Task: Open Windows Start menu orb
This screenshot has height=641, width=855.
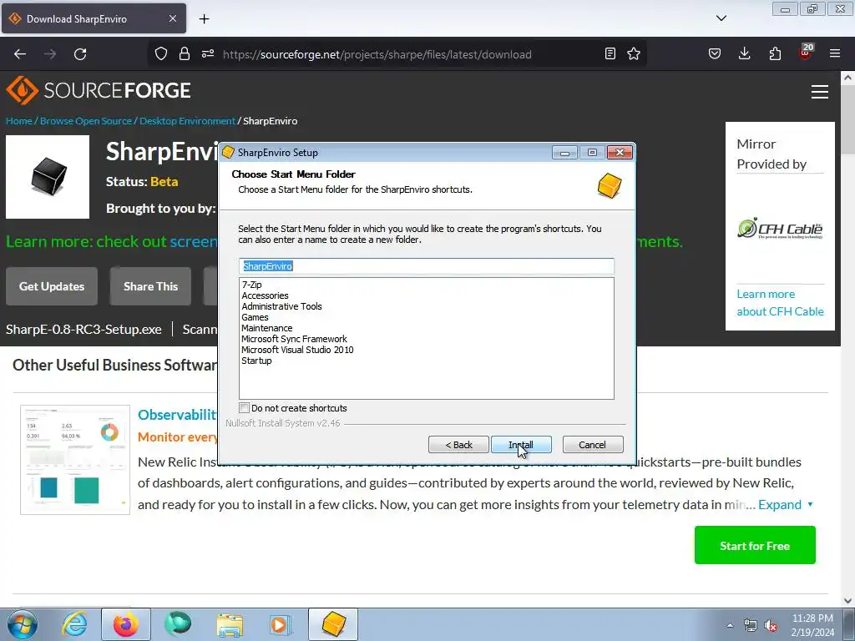Action: 23,624
